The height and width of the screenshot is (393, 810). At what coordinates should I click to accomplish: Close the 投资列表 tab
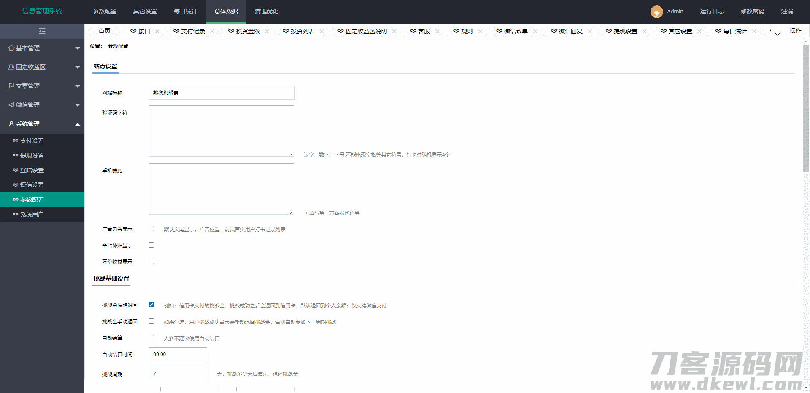322,31
